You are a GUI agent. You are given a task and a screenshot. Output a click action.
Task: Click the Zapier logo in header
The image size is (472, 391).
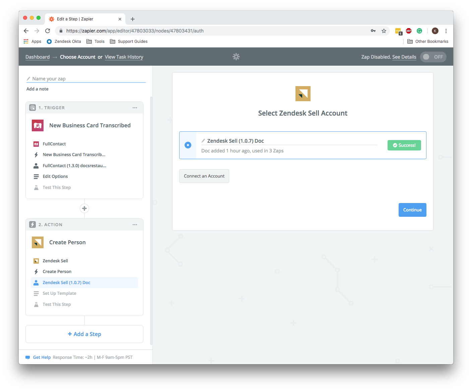tap(236, 57)
